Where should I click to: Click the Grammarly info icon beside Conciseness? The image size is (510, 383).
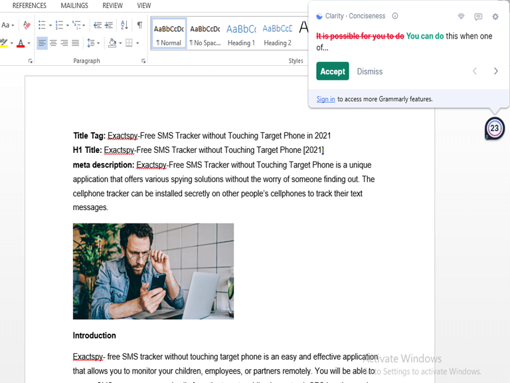395,16
